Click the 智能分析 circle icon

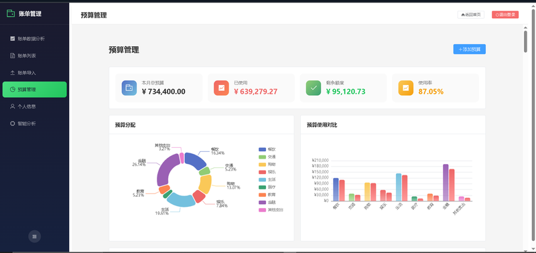point(13,124)
